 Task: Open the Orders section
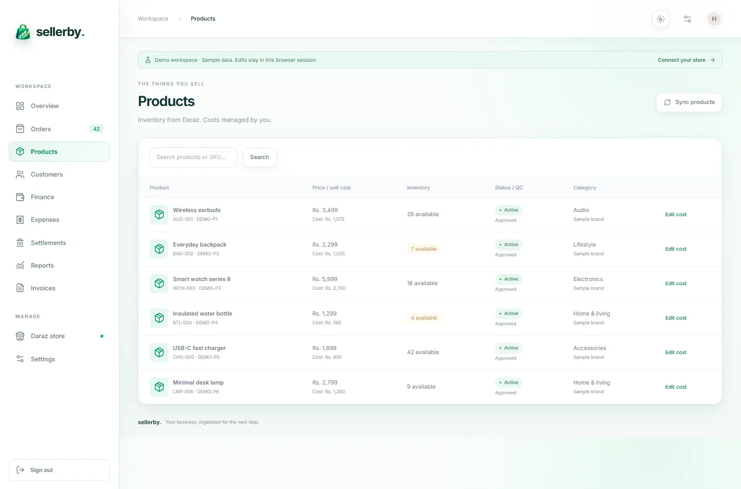[59, 129]
